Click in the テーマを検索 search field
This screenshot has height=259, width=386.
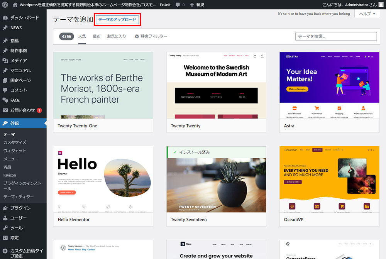(x=336, y=36)
